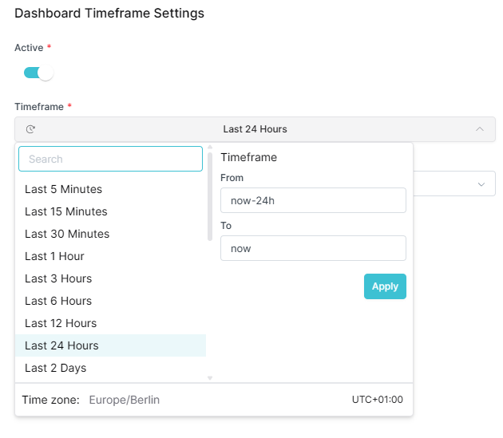Select Last 3 Hours option

58,278
